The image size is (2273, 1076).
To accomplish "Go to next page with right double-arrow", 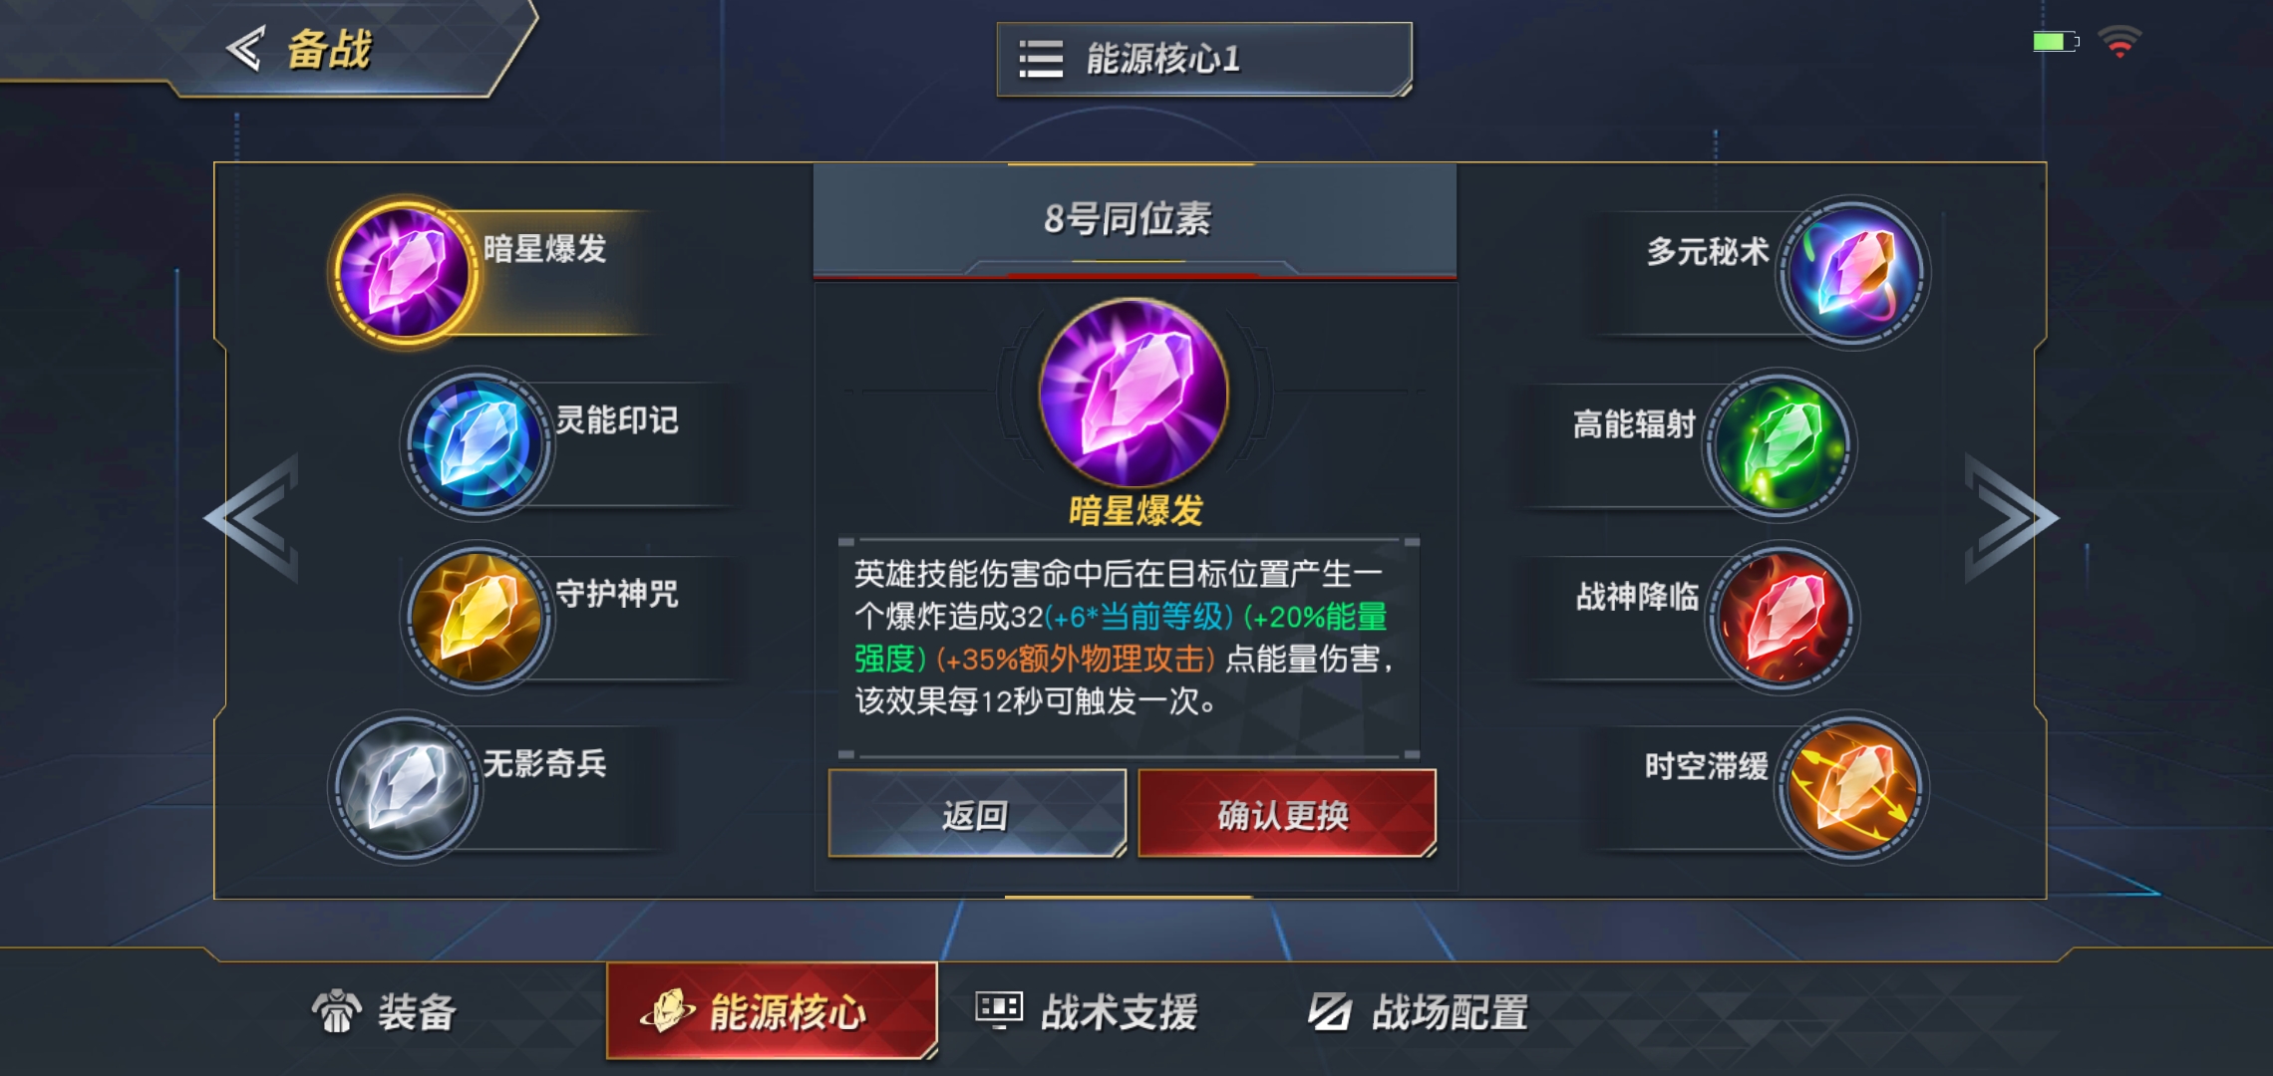I will coord(2011,517).
